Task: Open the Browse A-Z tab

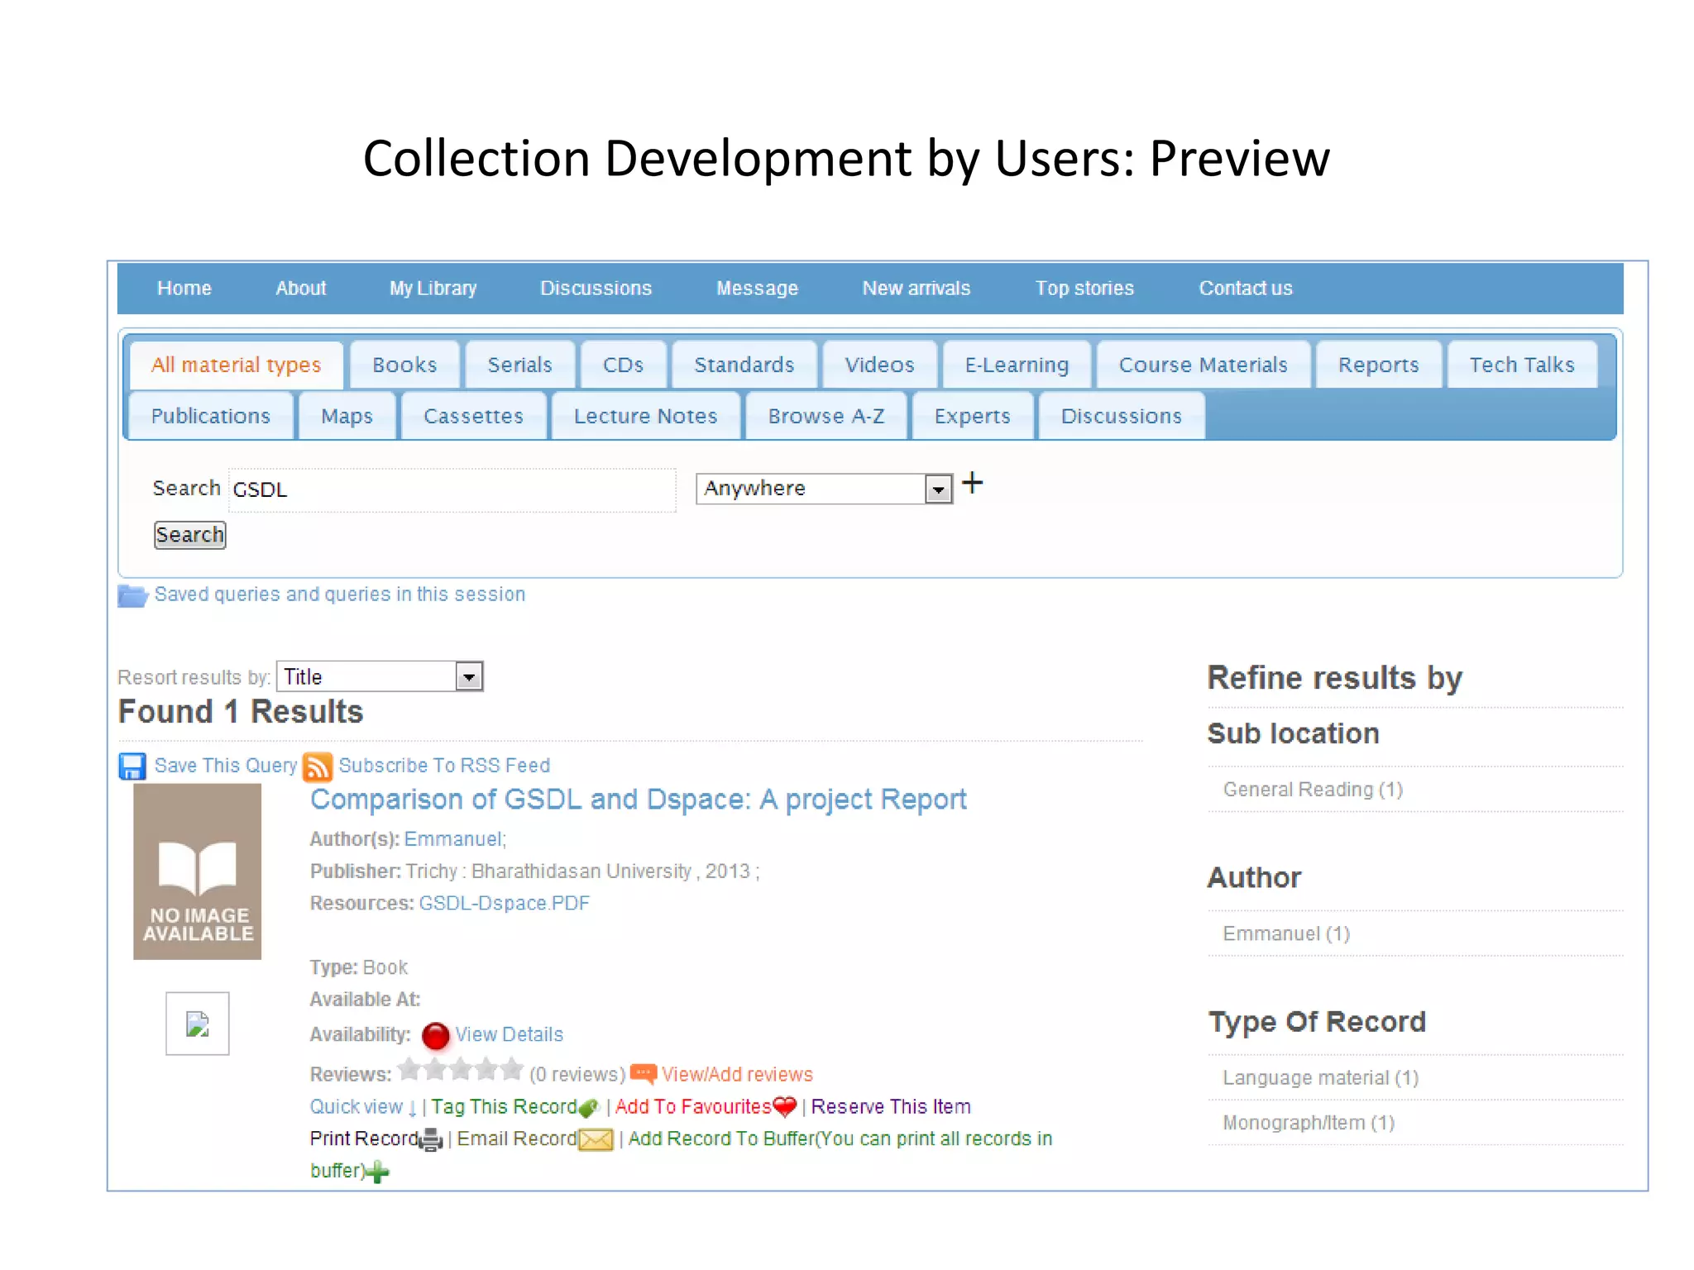Action: click(x=826, y=416)
